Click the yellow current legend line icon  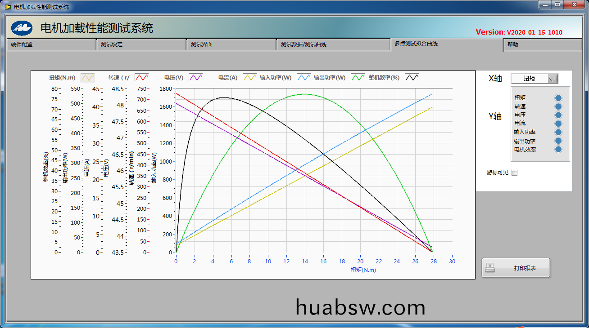(x=249, y=78)
